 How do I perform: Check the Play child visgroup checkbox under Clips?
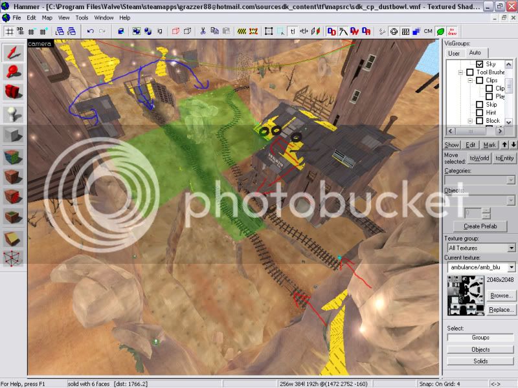(x=490, y=96)
